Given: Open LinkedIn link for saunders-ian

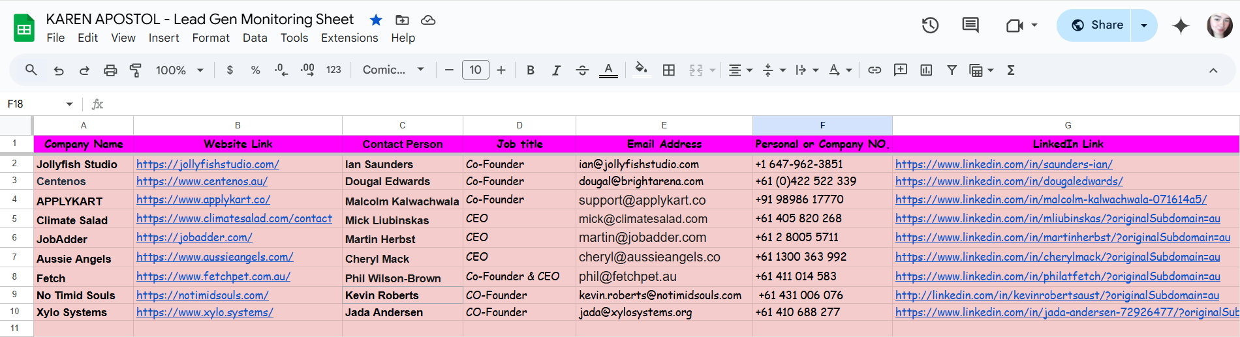Looking at the screenshot, I should (1004, 164).
